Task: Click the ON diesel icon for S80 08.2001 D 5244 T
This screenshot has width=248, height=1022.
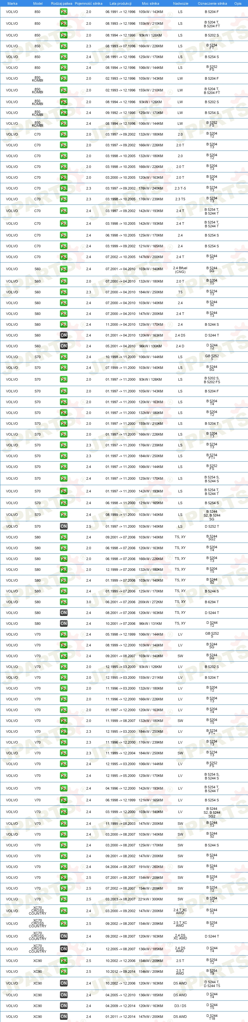Action: pyautogui.click(x=63, y=612)
